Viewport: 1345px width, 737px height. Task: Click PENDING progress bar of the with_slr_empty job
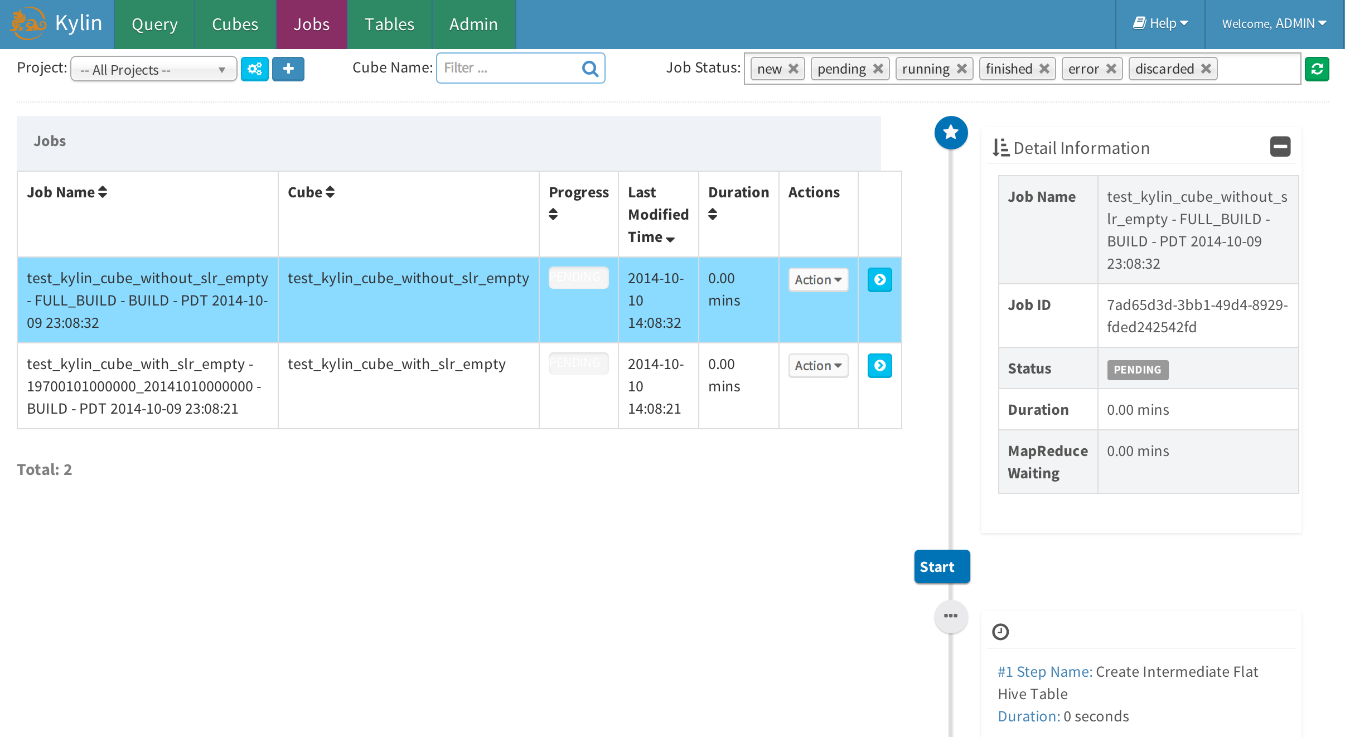coord(578,363)
